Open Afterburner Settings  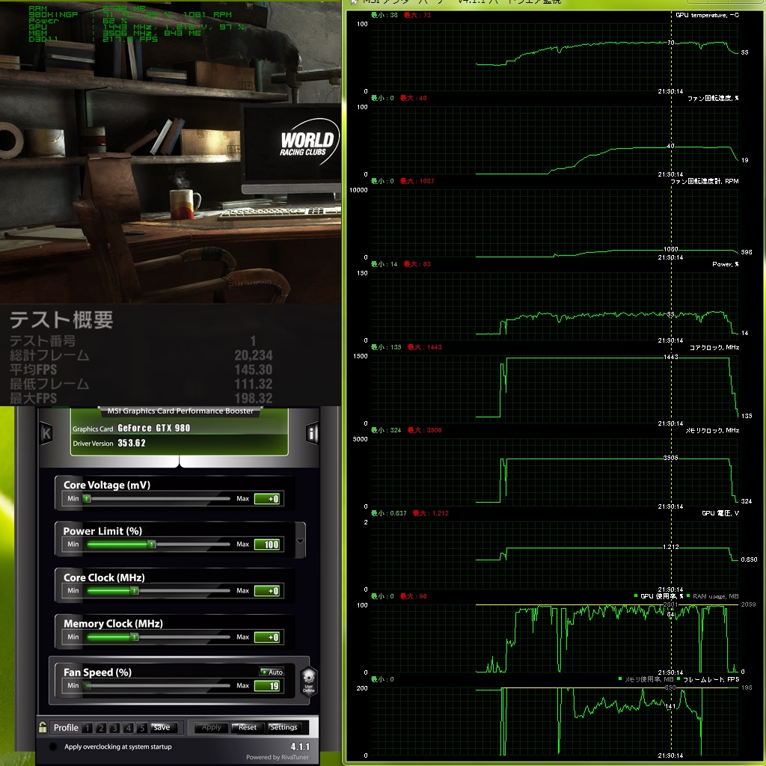[x=284, y=727]
